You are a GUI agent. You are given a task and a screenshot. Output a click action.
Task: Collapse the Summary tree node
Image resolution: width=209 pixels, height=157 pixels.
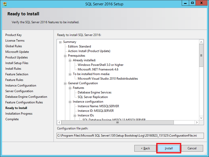point(60,42)
